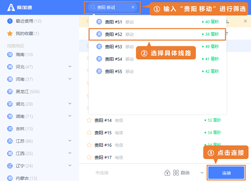Click the badge icon of 贵阳 #55
251x181 pixels.
pos(99,71)
